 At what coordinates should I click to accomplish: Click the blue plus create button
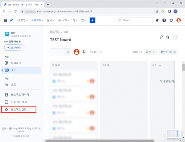pos(92,20)
